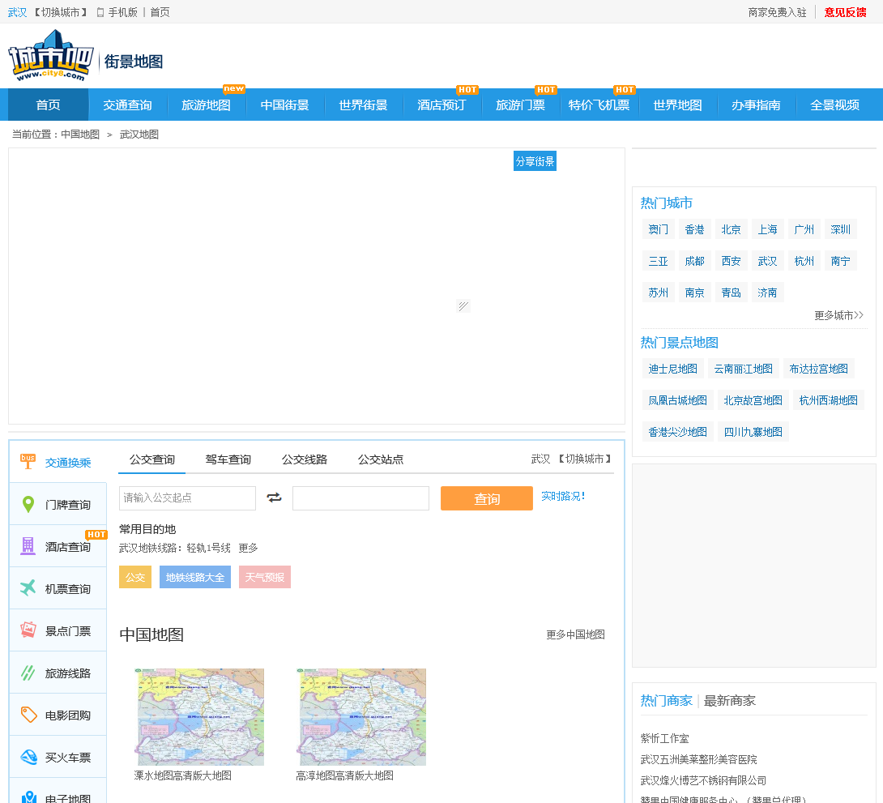Screen dimensions: 883x803
Task: Open merchant 武汉五洲美莱整形美容医院
Action: pyautogui.click(x=699, y=759)
